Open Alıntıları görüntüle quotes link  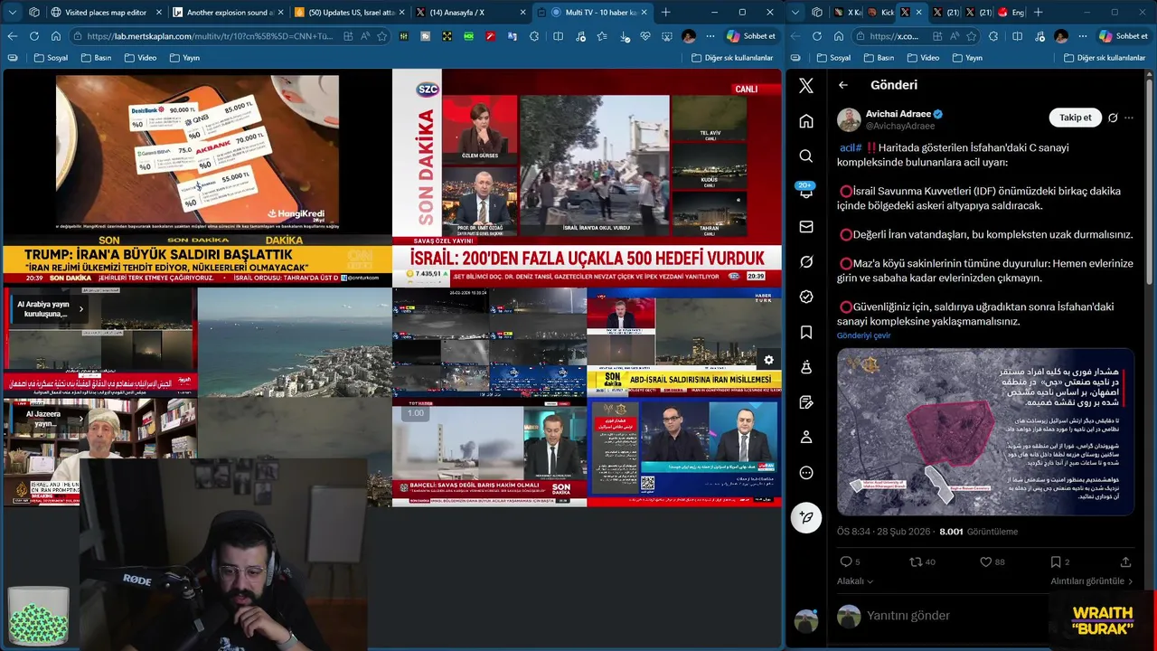pyautogui.click(x=1091, y=581)
